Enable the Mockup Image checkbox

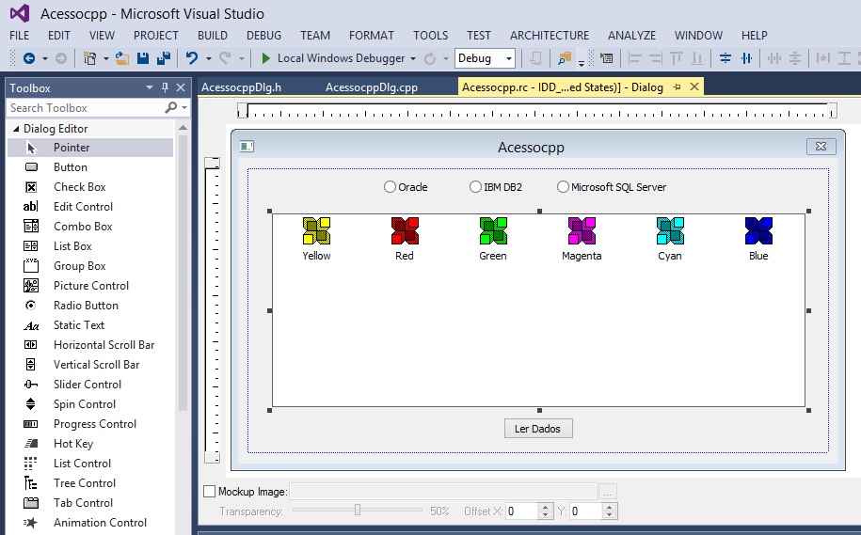[x=210, y=492]
